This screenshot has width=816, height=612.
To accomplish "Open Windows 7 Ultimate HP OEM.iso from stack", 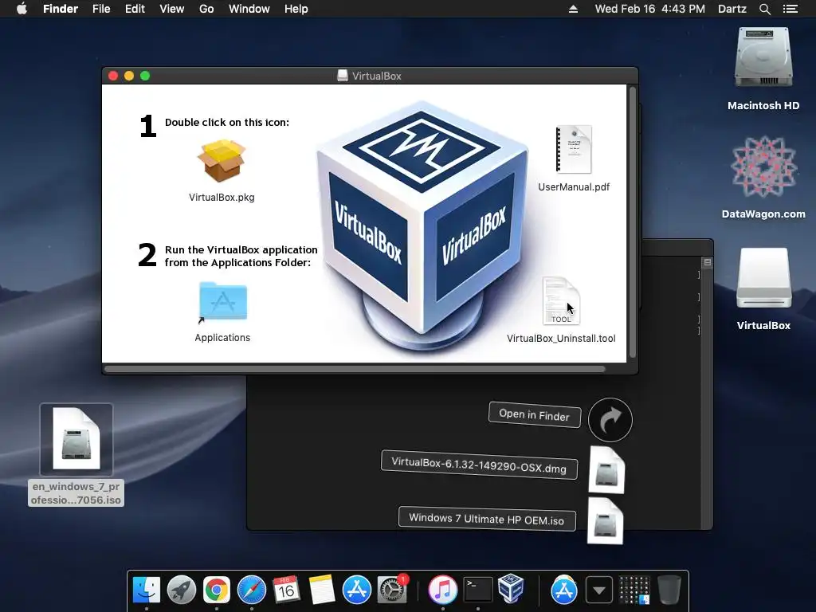I will point(487,519).
